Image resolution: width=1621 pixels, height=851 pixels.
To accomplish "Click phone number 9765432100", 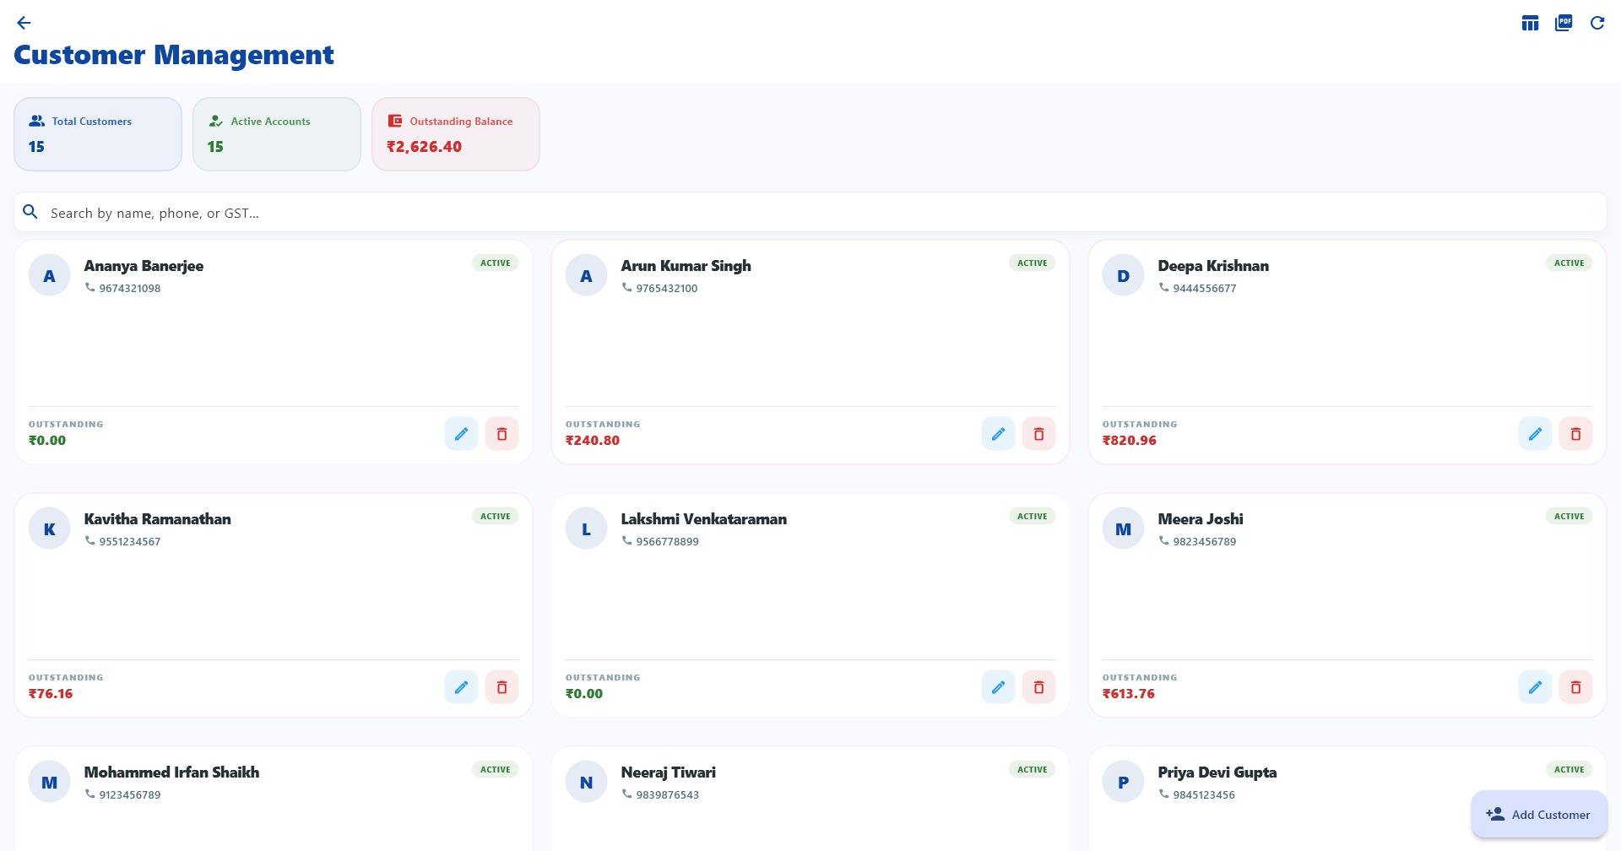I will tap(667, 289).
